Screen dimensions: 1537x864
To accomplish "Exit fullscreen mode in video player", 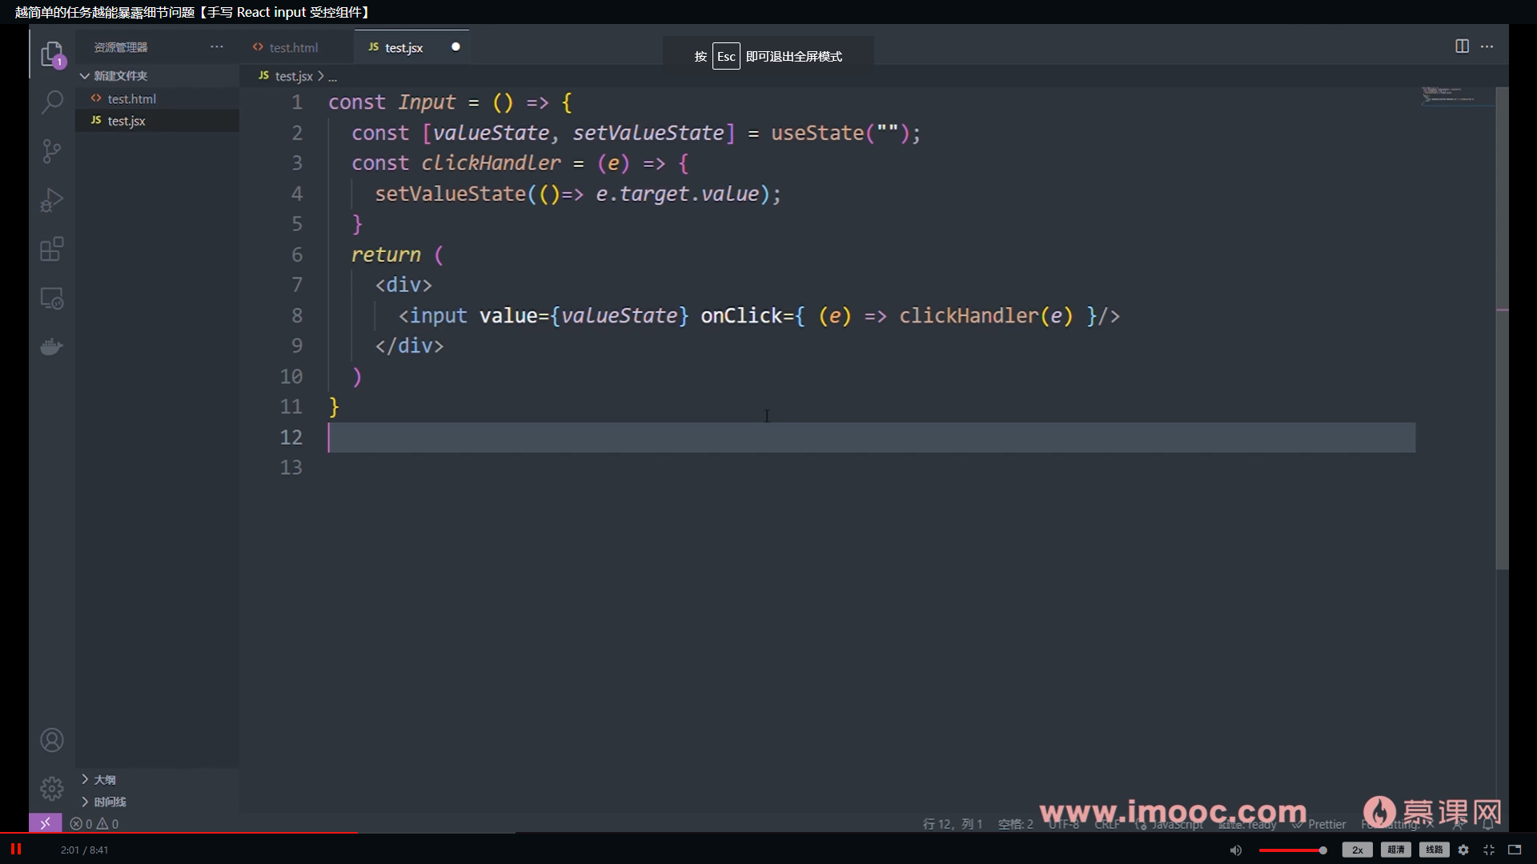I will pyautogui.click(x=1489, y=850).
